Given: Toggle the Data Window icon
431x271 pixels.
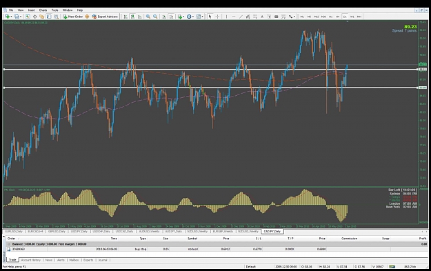Looking at the screenshot, I should 35,17.
